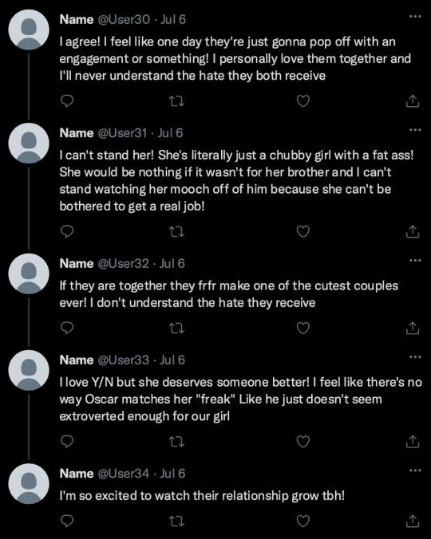
Task: Share User34's tweet
Action: click(x=413, y=521)
